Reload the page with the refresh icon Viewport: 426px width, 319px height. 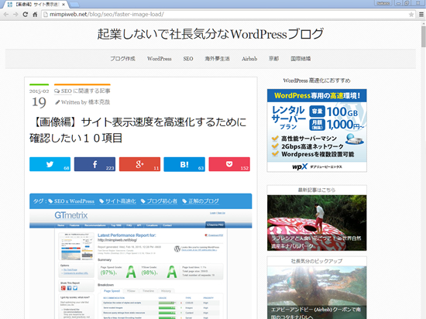[26, 15]
